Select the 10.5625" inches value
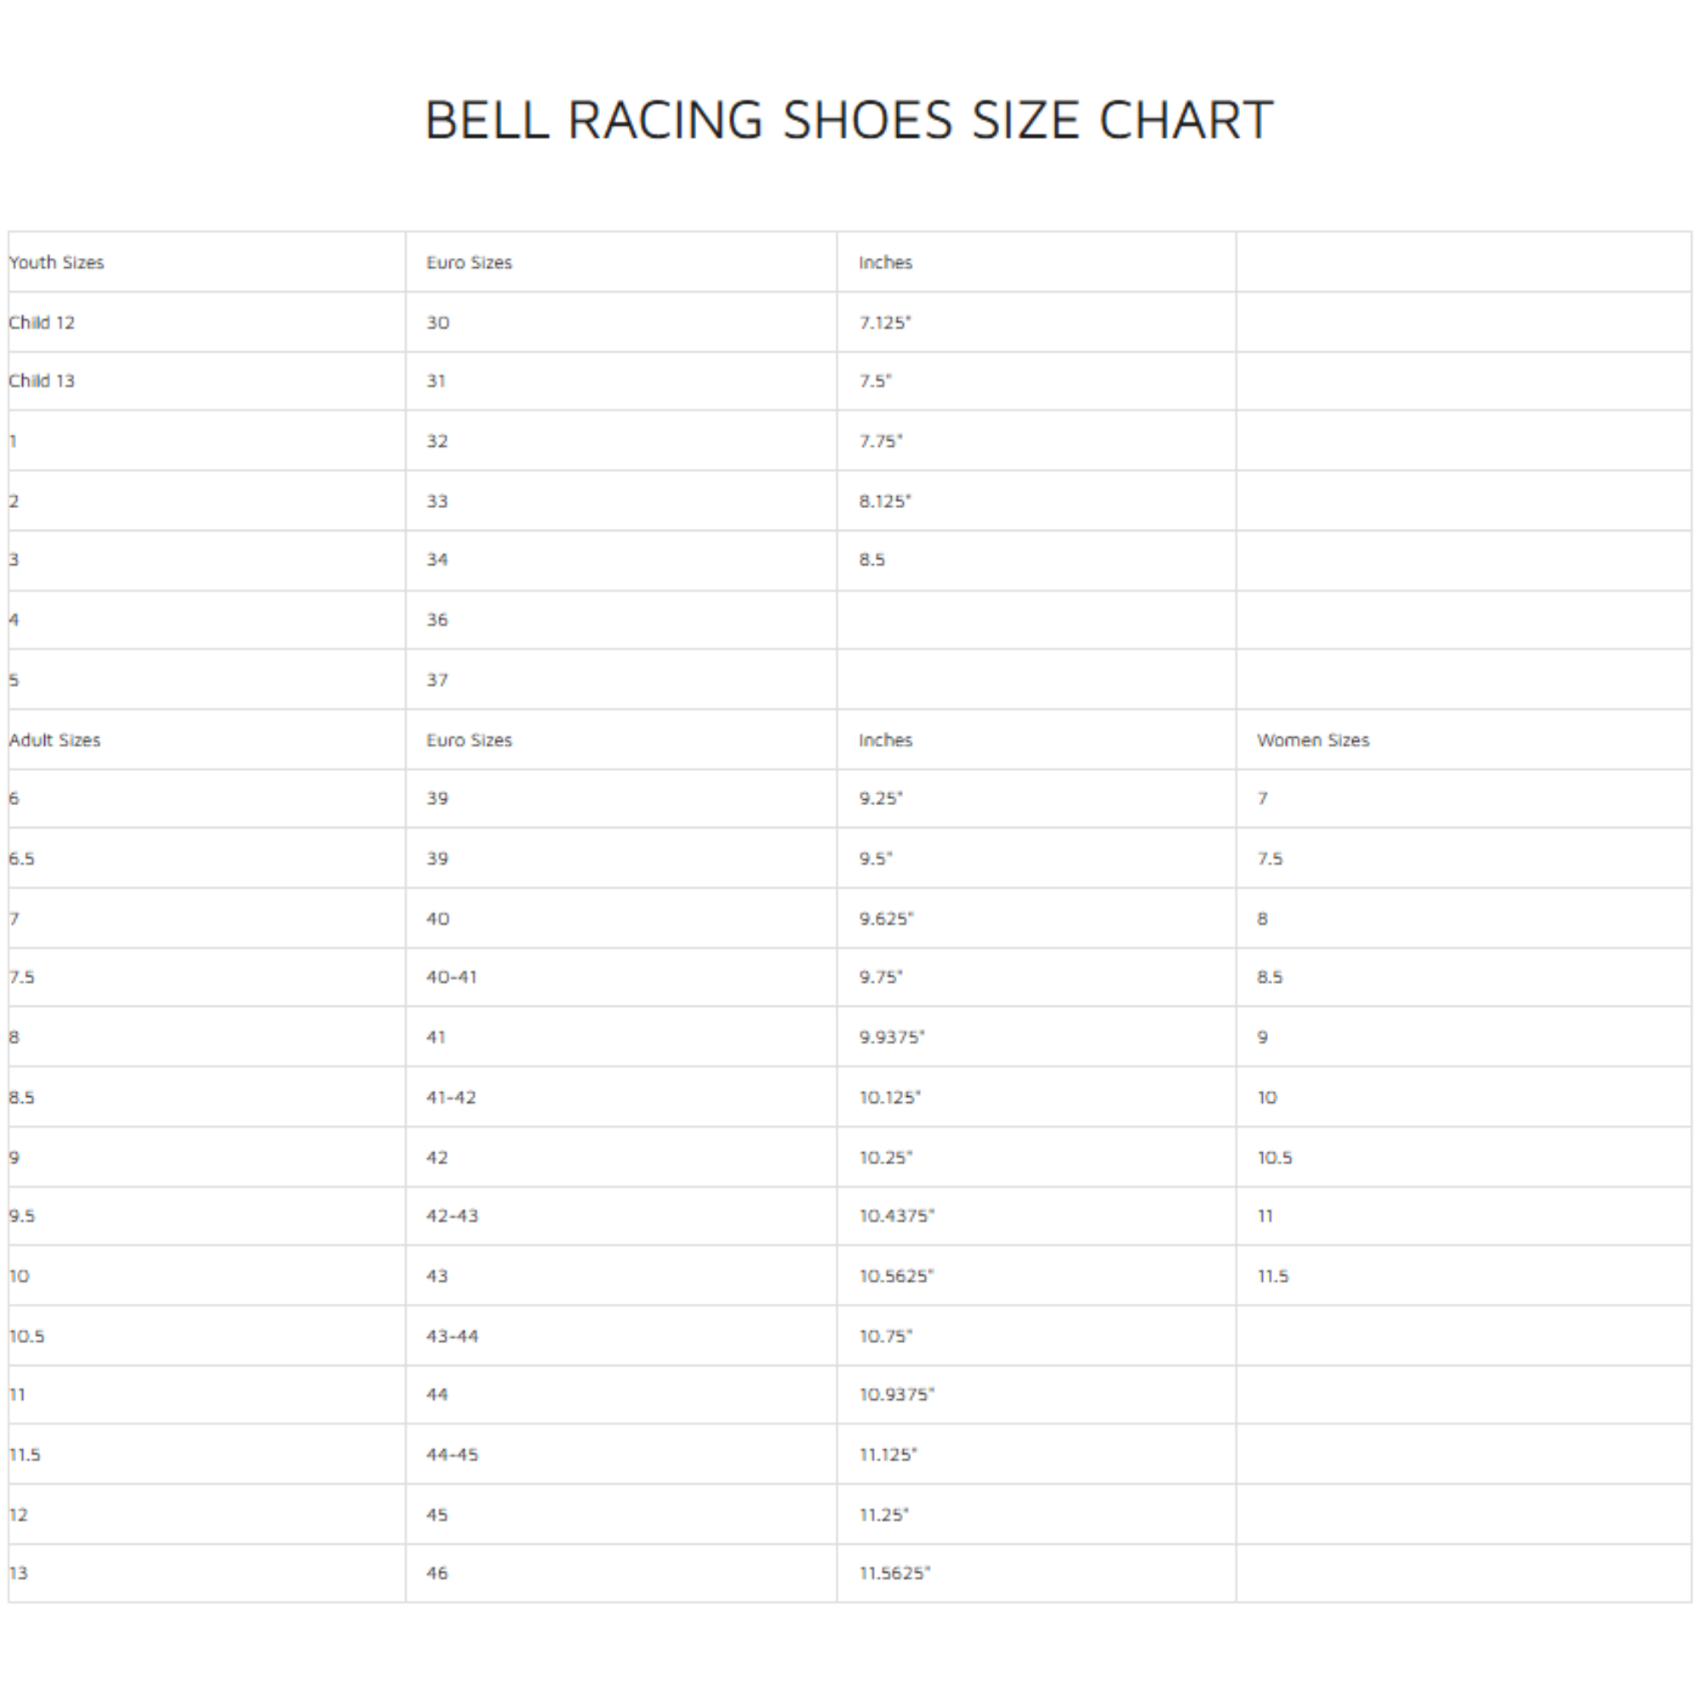Viewport: 1702px width, 1702px height. [896, 1276]
